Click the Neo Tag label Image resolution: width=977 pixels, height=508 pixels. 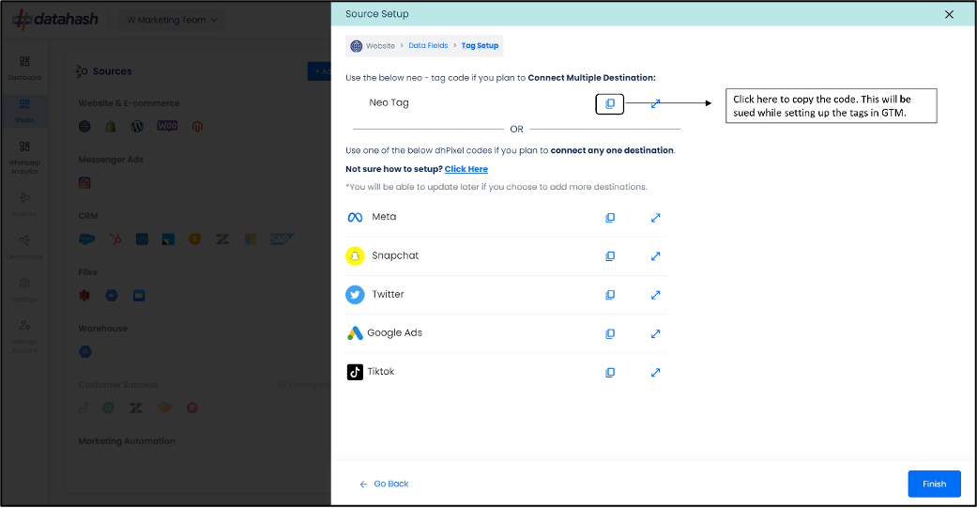click(389, 103)
